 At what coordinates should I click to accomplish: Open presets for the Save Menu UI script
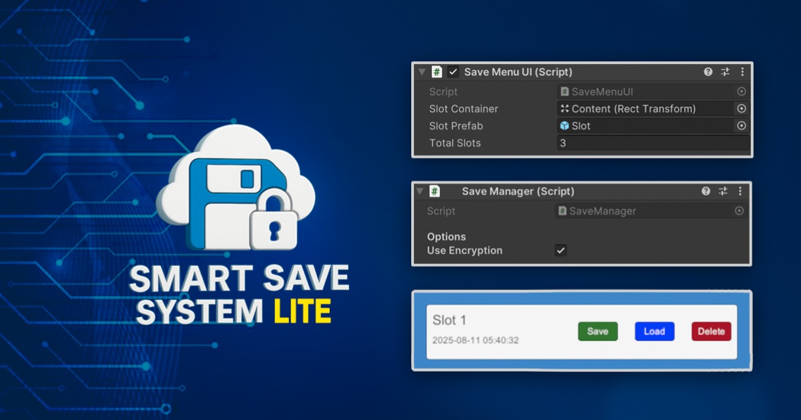(x=725, y=71)
